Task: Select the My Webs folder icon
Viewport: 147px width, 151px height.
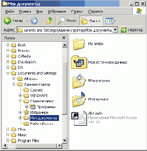Action: [79, 44]
